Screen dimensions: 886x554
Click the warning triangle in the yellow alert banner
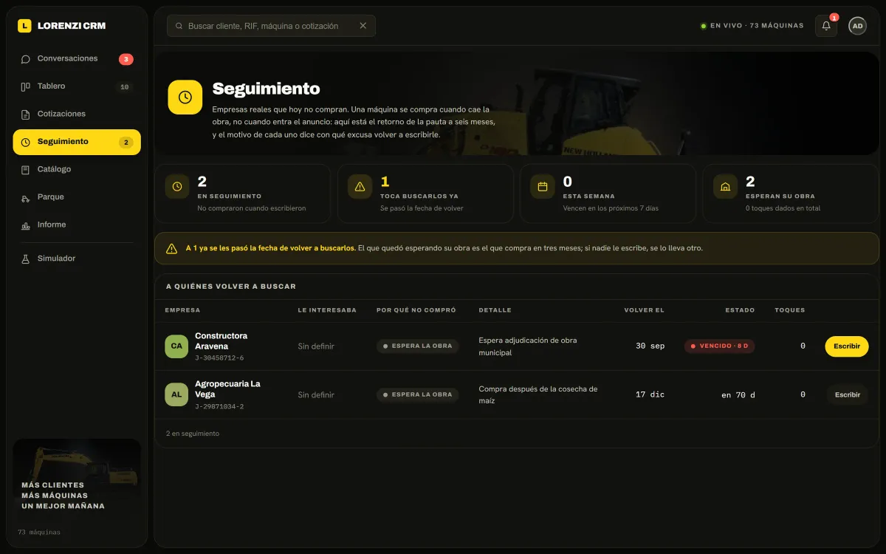coord(171,249)
